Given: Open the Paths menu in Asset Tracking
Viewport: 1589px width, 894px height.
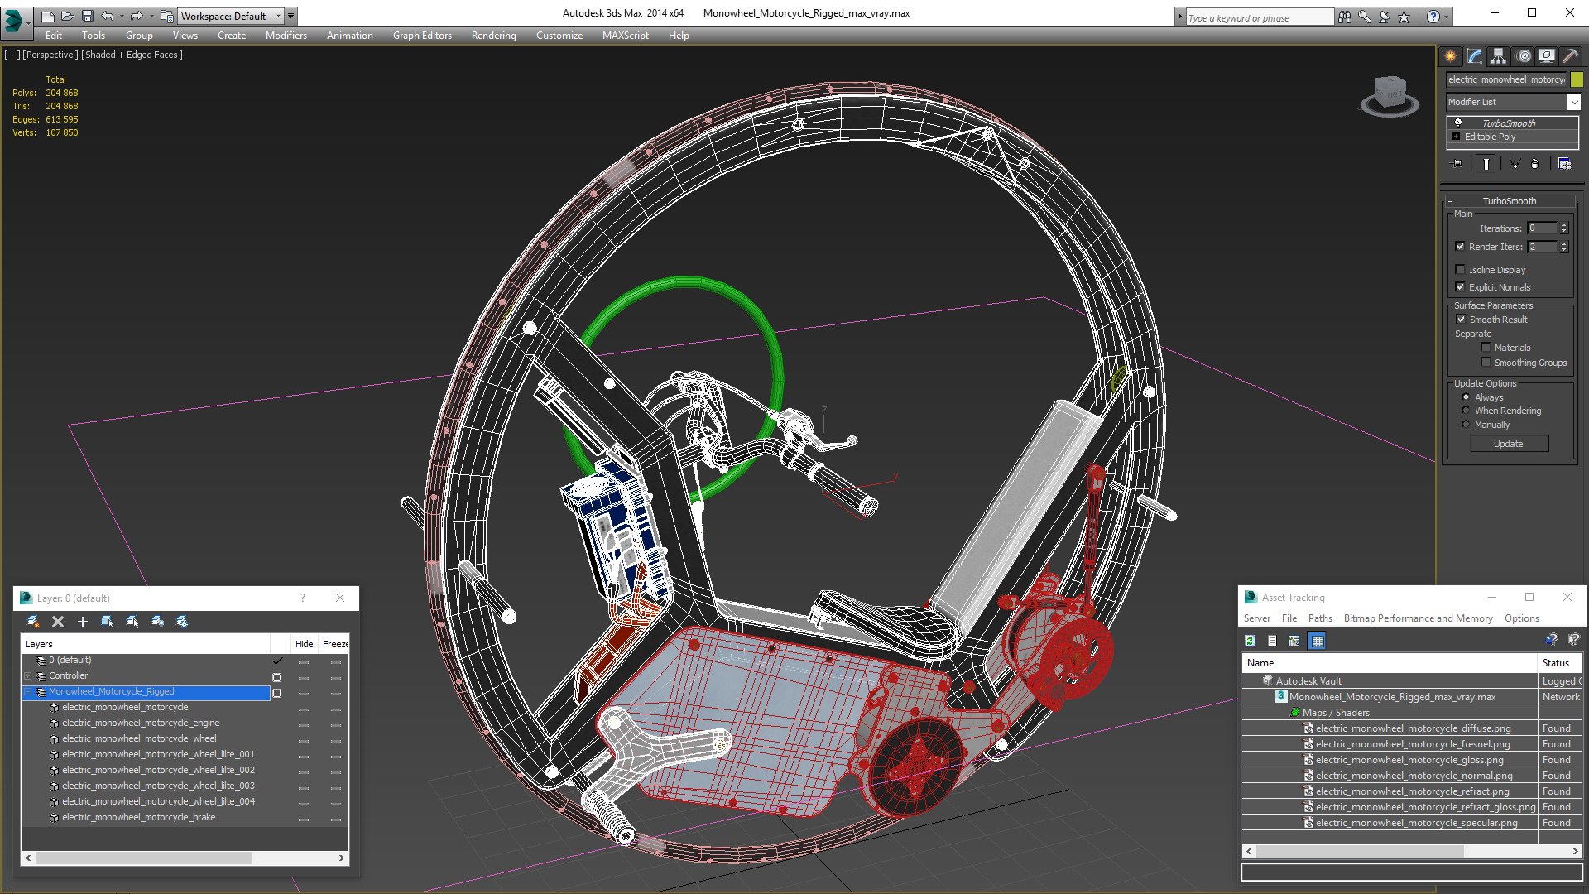Looking at the screenshot, I should pos(1320,618).
